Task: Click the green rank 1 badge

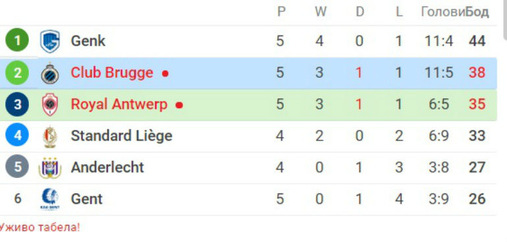Action: [17, 40]
